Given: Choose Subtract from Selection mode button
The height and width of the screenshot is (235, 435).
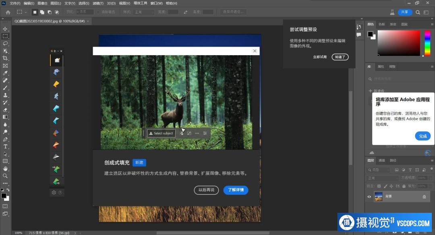Looking at the screenshot, I should 50,12.
